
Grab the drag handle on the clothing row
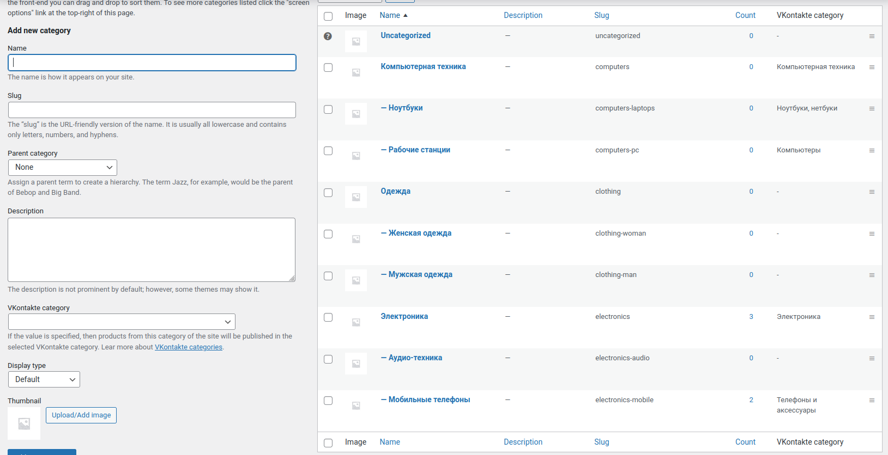pos(872,192)
